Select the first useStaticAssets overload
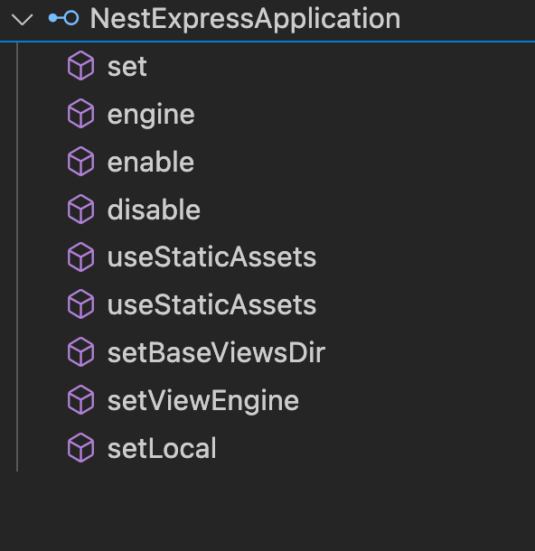Screen dimensions: 535x551 click(211, 257)
